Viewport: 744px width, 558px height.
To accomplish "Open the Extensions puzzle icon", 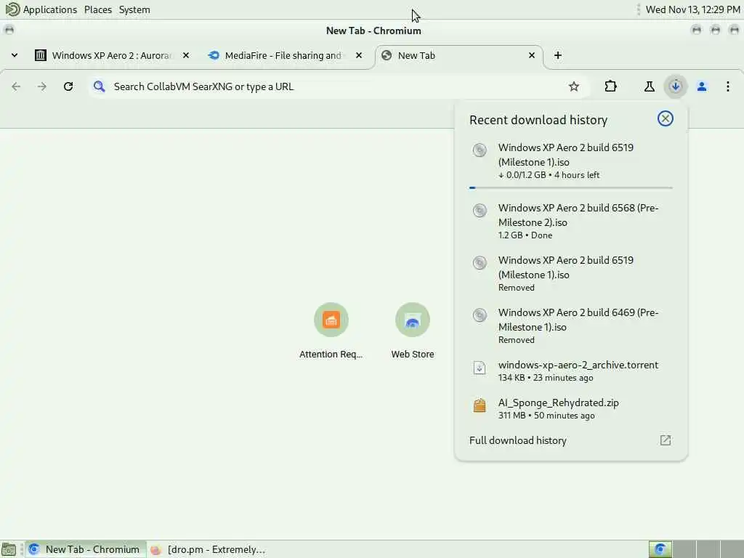I will [x=610, y=86].
